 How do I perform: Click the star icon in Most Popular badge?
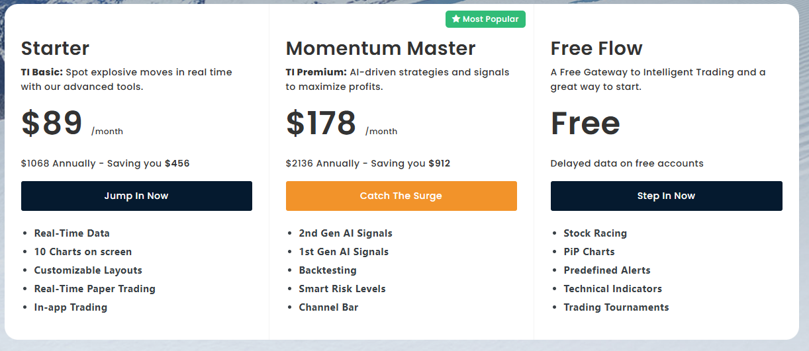pyautogui.click(x=455, y=19)
